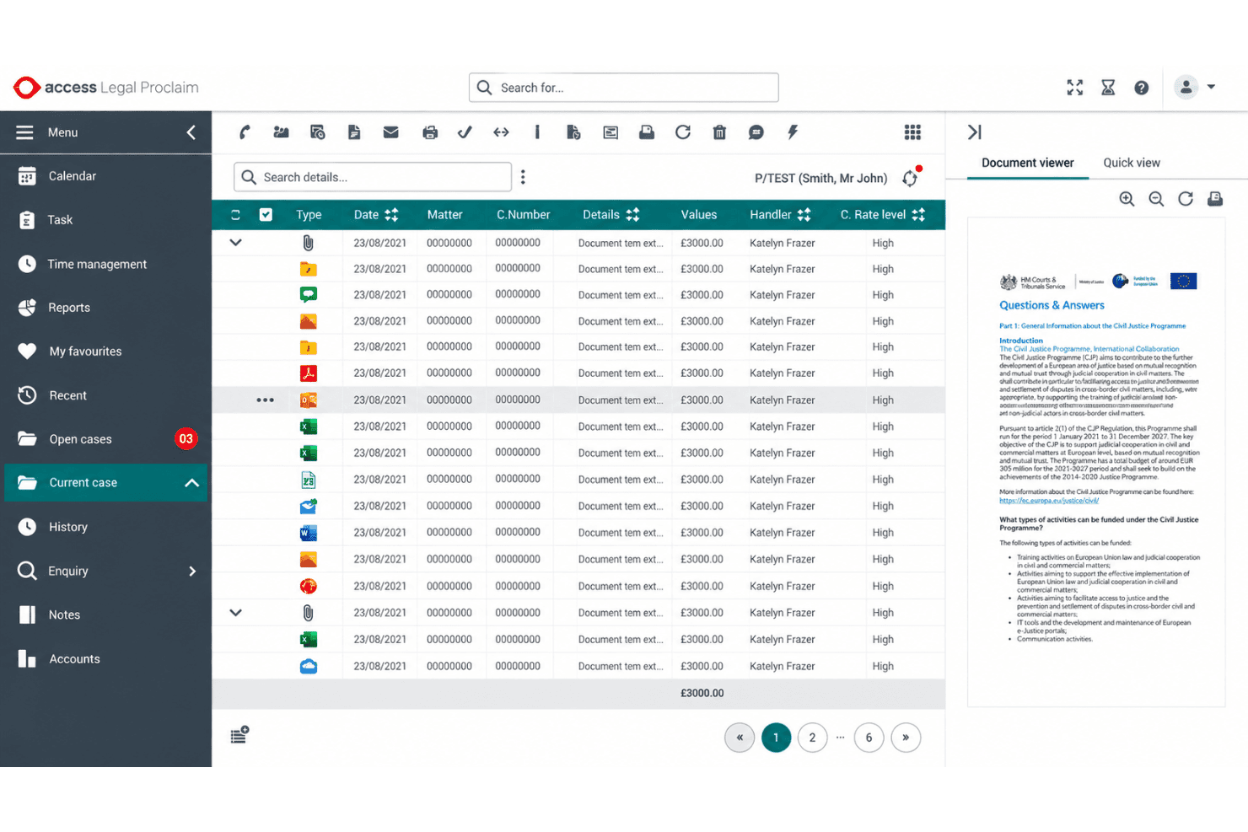Click the trash bin delete icon

[719, 132]
